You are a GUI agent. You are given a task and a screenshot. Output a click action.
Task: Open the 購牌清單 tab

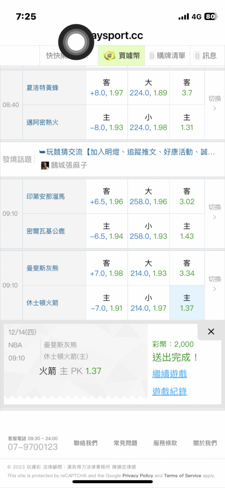pyautogui.click(x=167, y=56)
